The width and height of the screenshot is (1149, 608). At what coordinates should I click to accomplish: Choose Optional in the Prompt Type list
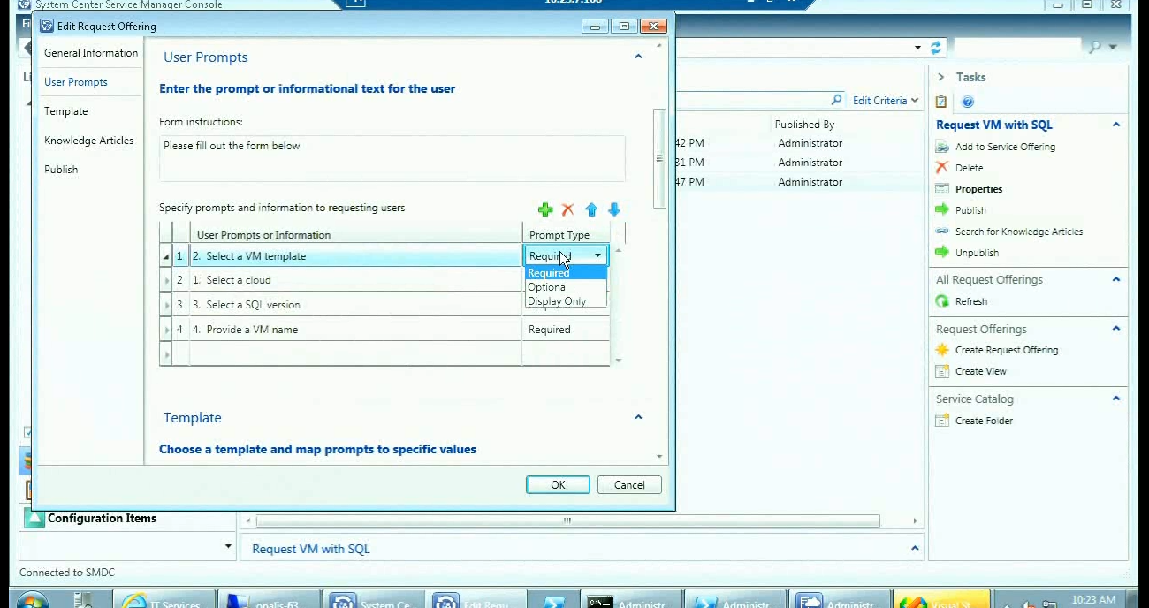[566, 287]
